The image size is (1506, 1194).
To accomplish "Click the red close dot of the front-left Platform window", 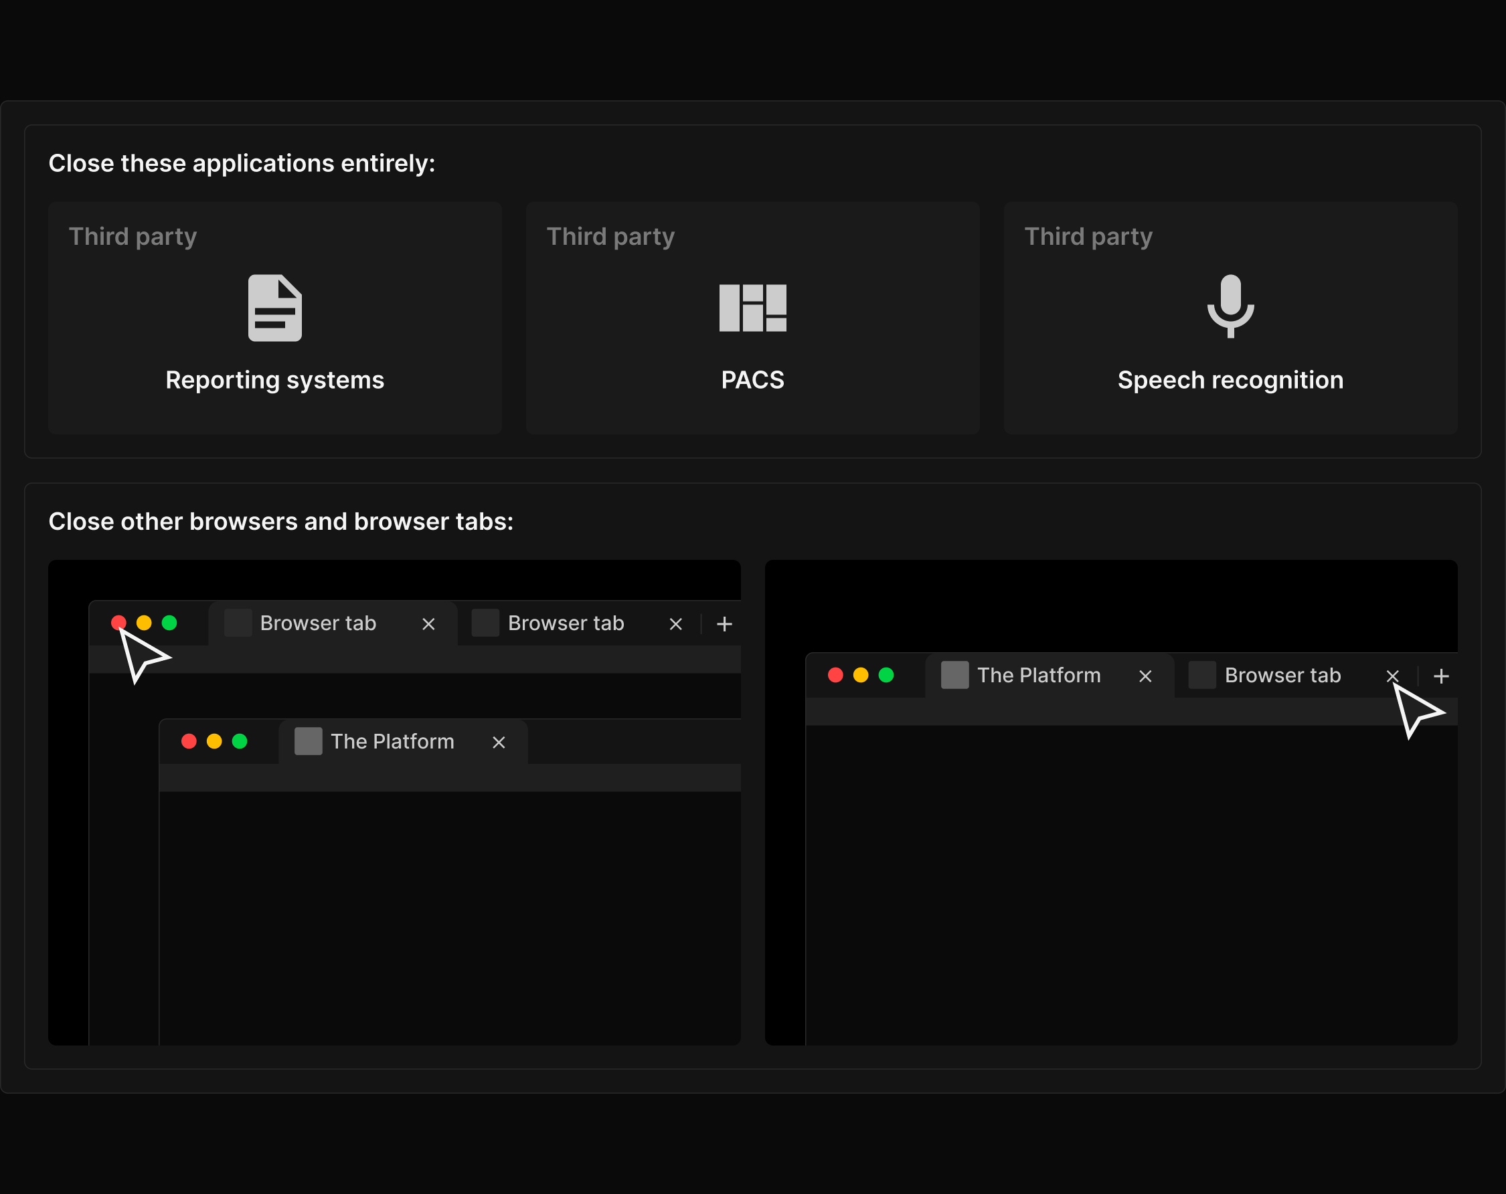I will tap(189, 742).
